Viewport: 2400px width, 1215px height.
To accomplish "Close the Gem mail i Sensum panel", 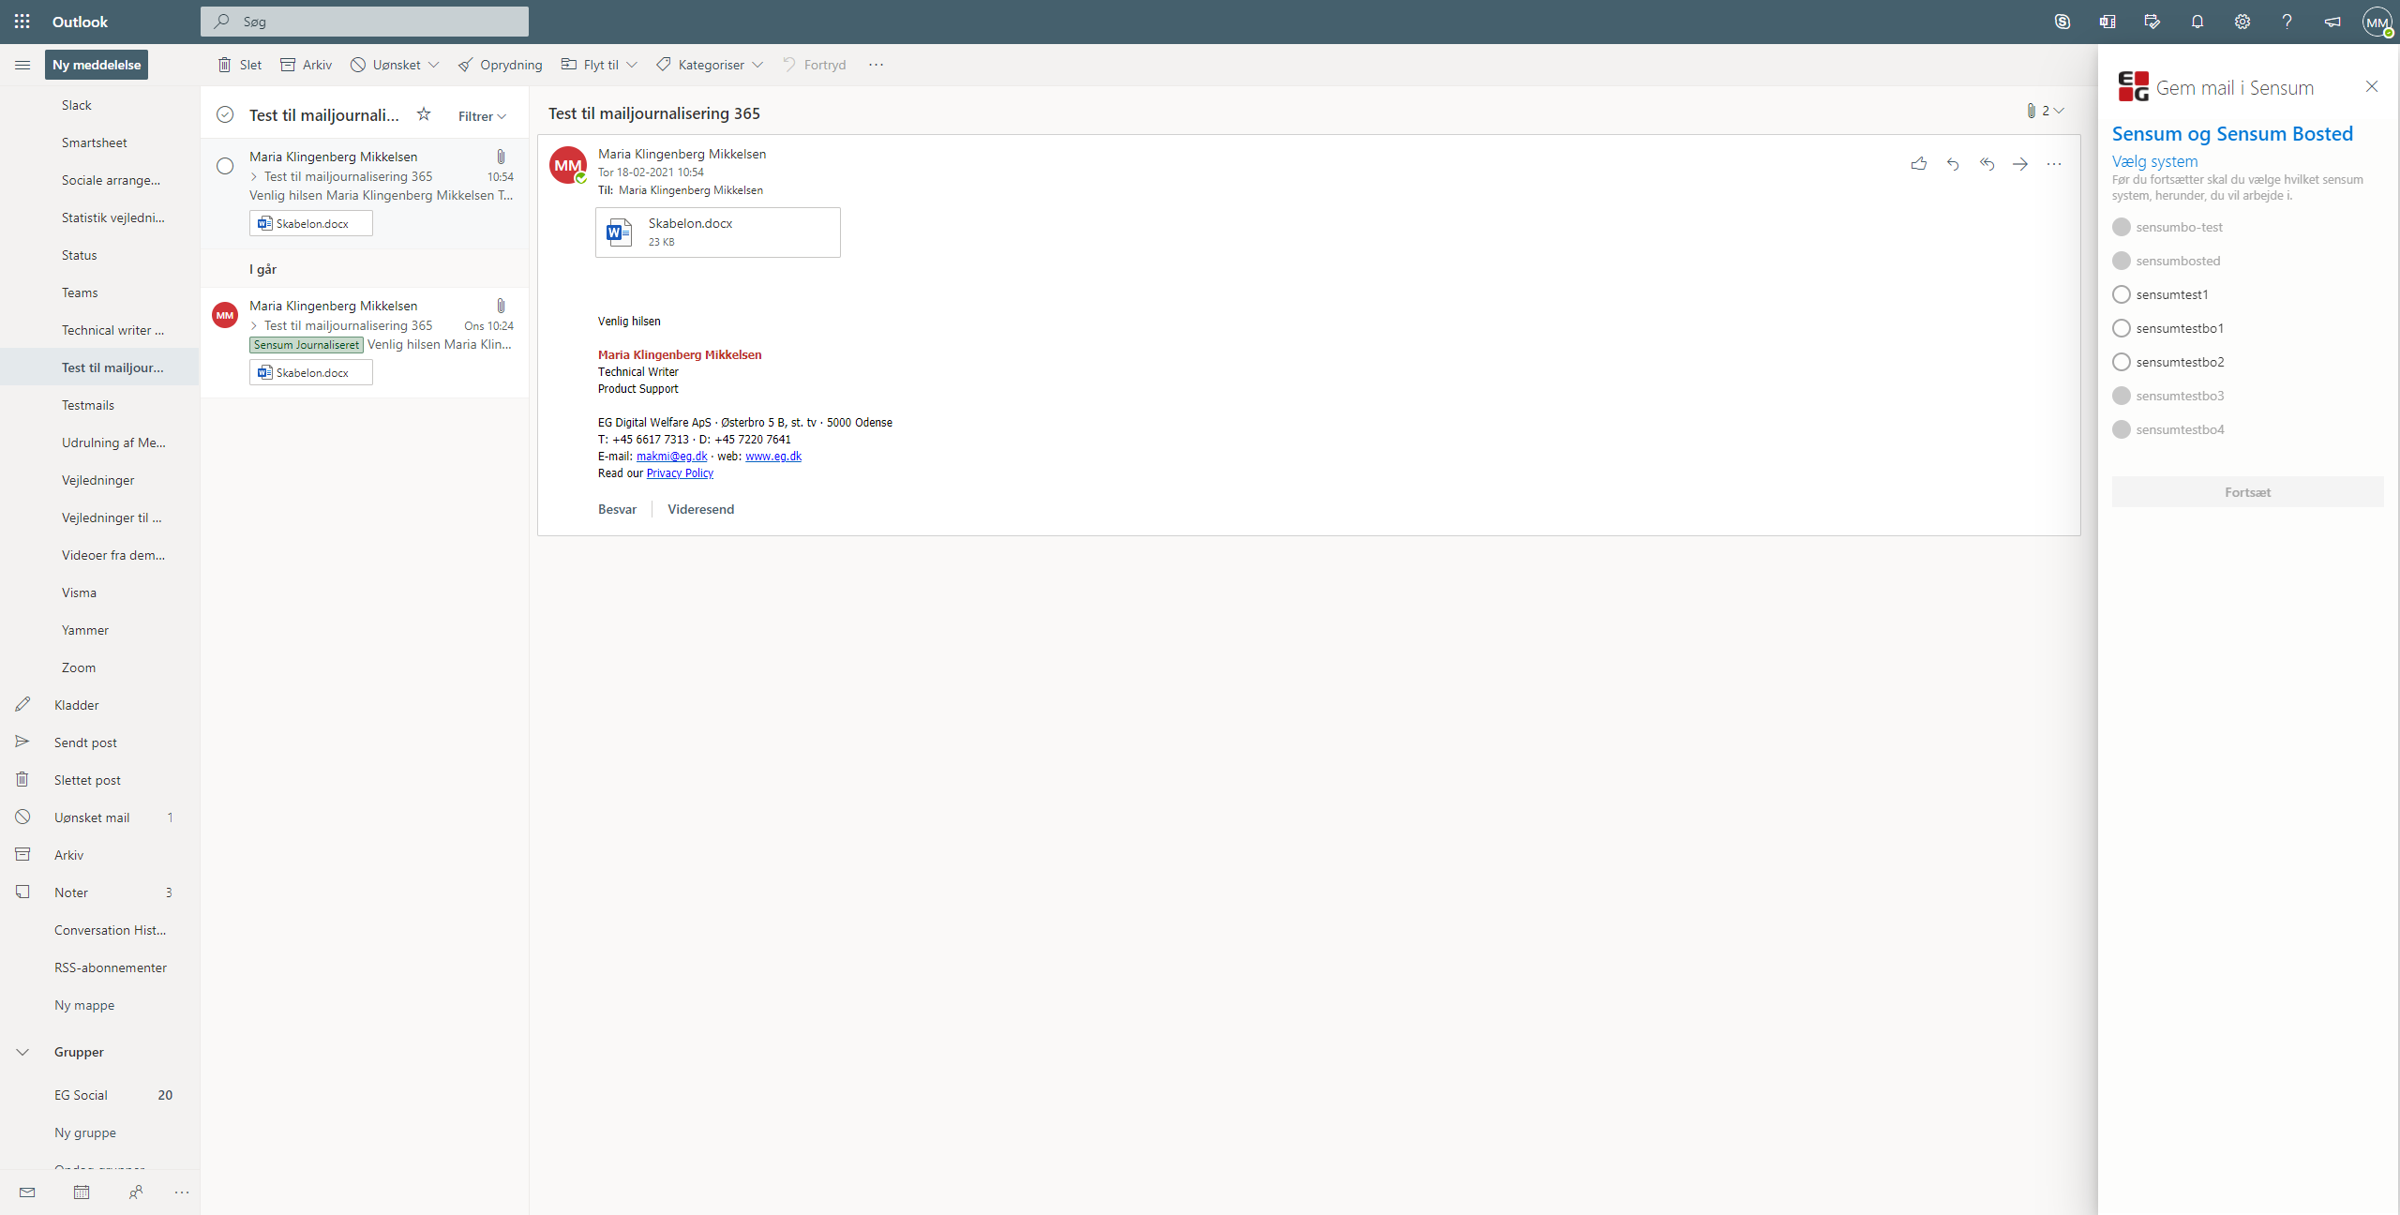I will point(2372,86).
